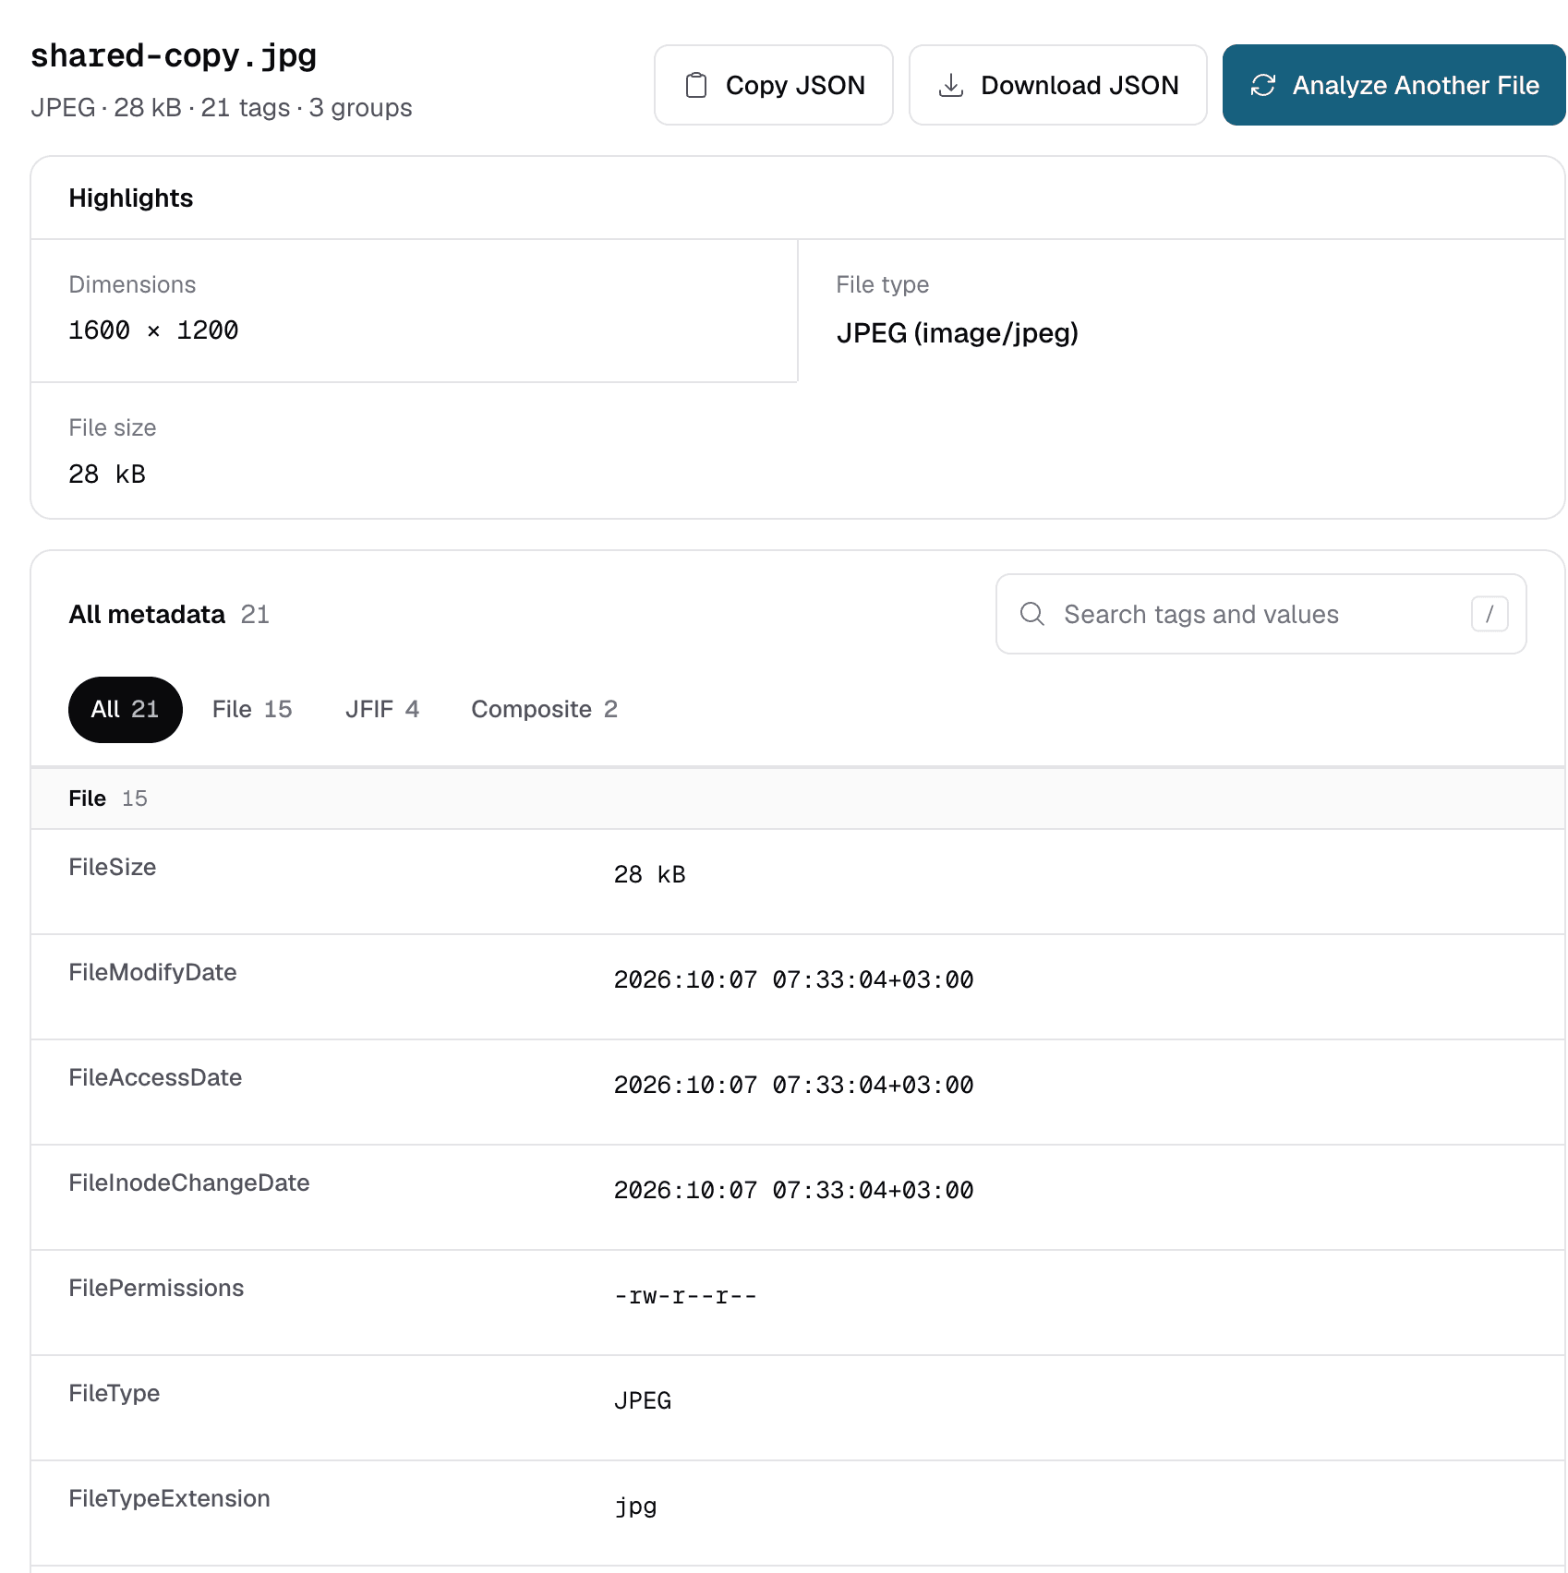The width and height of the screenshot is (1568, 1573).
Task: Click the FileSize tag name
Action: (x=113, y=867)
